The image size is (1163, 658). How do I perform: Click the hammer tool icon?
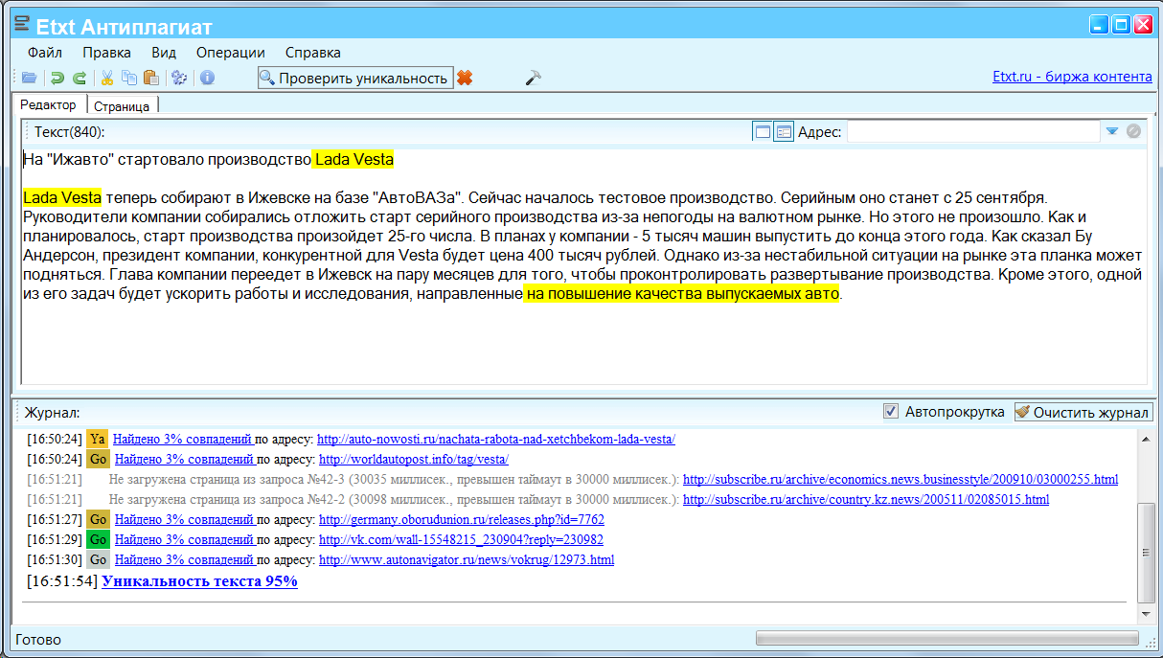point(534,79)
